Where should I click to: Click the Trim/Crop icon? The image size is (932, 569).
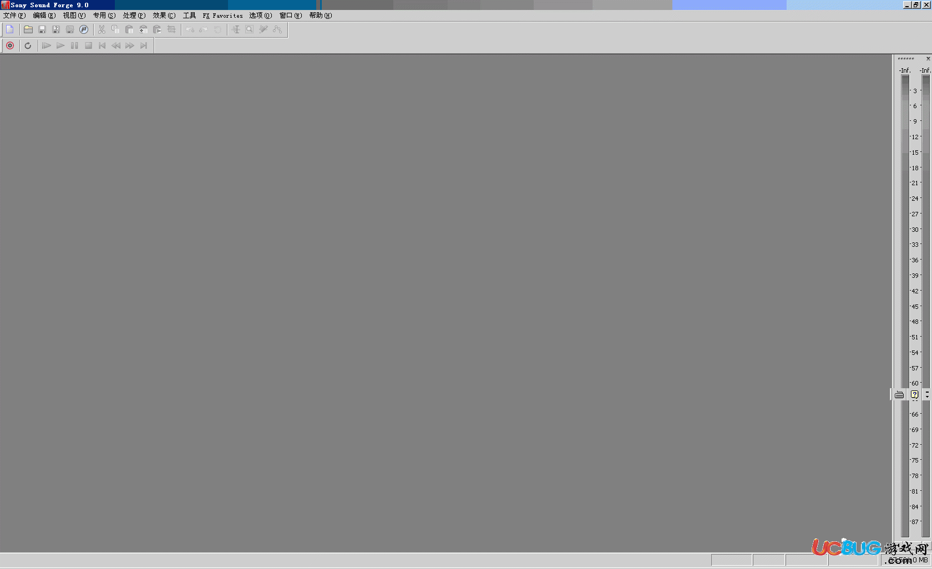(171, 29)
